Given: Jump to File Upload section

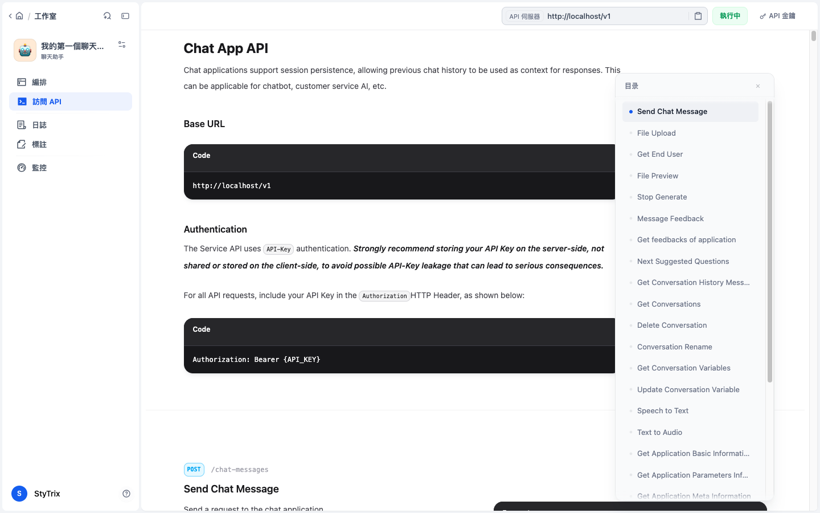Looking at the screenshot, I should point(690,133).
